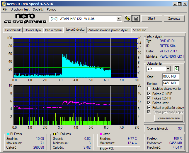Click PI Errors maximum value 71
The image size is (189, 153).
(42, 143)
